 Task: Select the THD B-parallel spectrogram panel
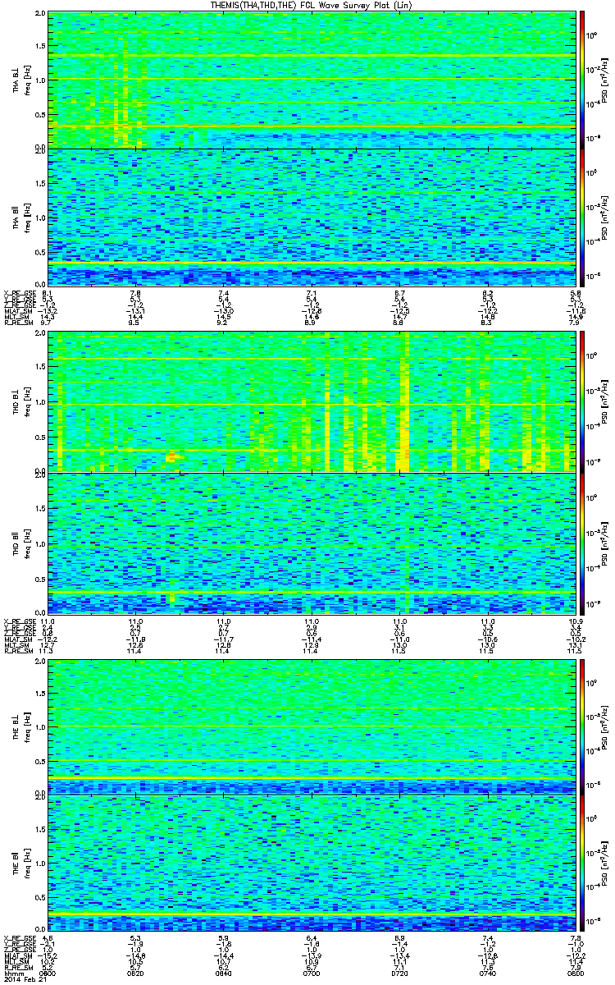tap(312, 543)
